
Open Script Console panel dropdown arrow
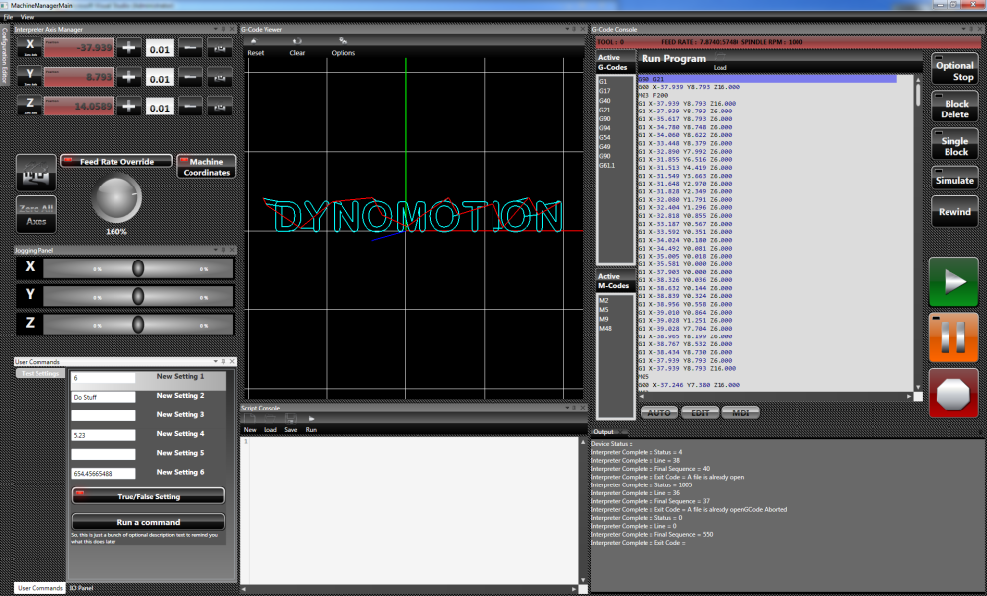566,408
